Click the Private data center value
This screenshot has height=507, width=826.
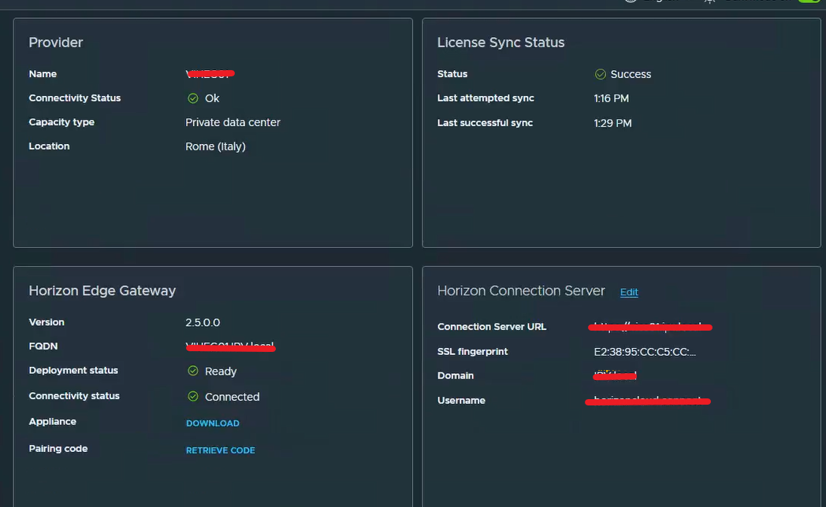coord(233,123)
